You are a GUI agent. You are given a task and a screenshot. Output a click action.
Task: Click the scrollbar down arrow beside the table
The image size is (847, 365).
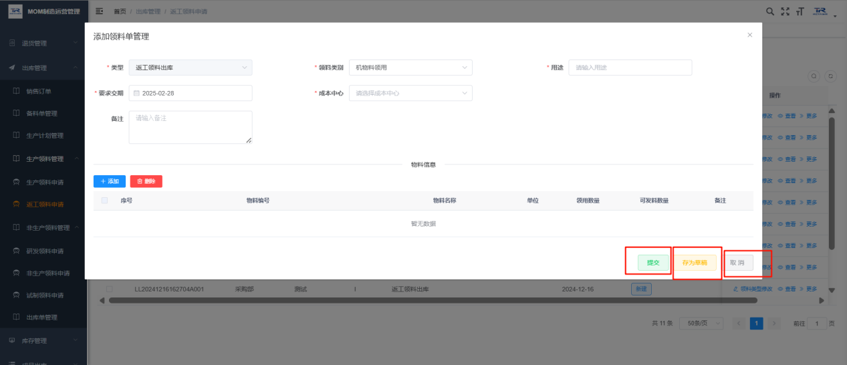(832, 290)
